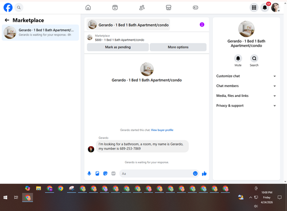
Task: Open the account profile picture menu
Action: [276, 7]
